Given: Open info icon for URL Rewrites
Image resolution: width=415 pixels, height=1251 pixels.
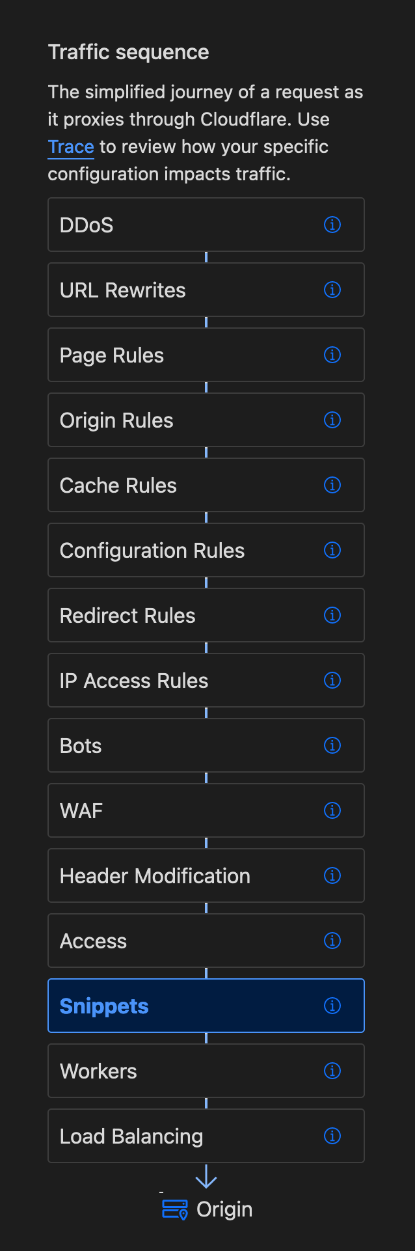Looking at the screenshot, I should [332, 290].
